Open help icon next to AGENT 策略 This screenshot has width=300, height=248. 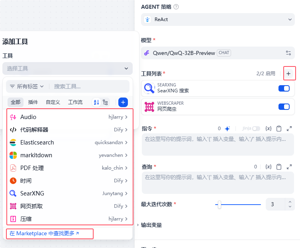click(176, 7)
